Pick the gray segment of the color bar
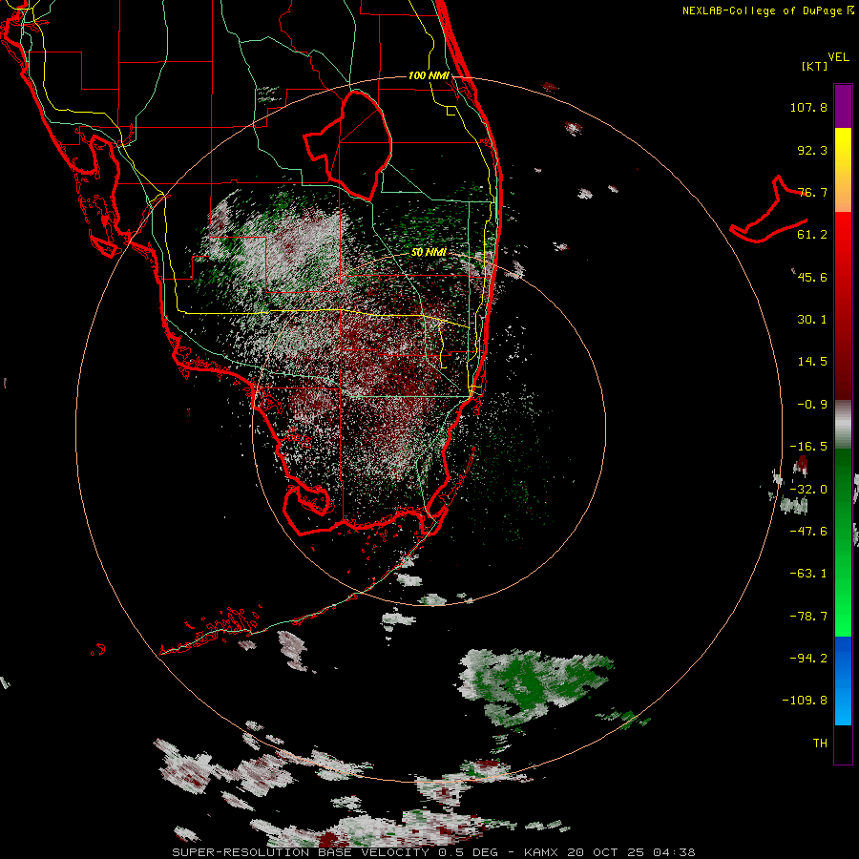 [843, 425]
